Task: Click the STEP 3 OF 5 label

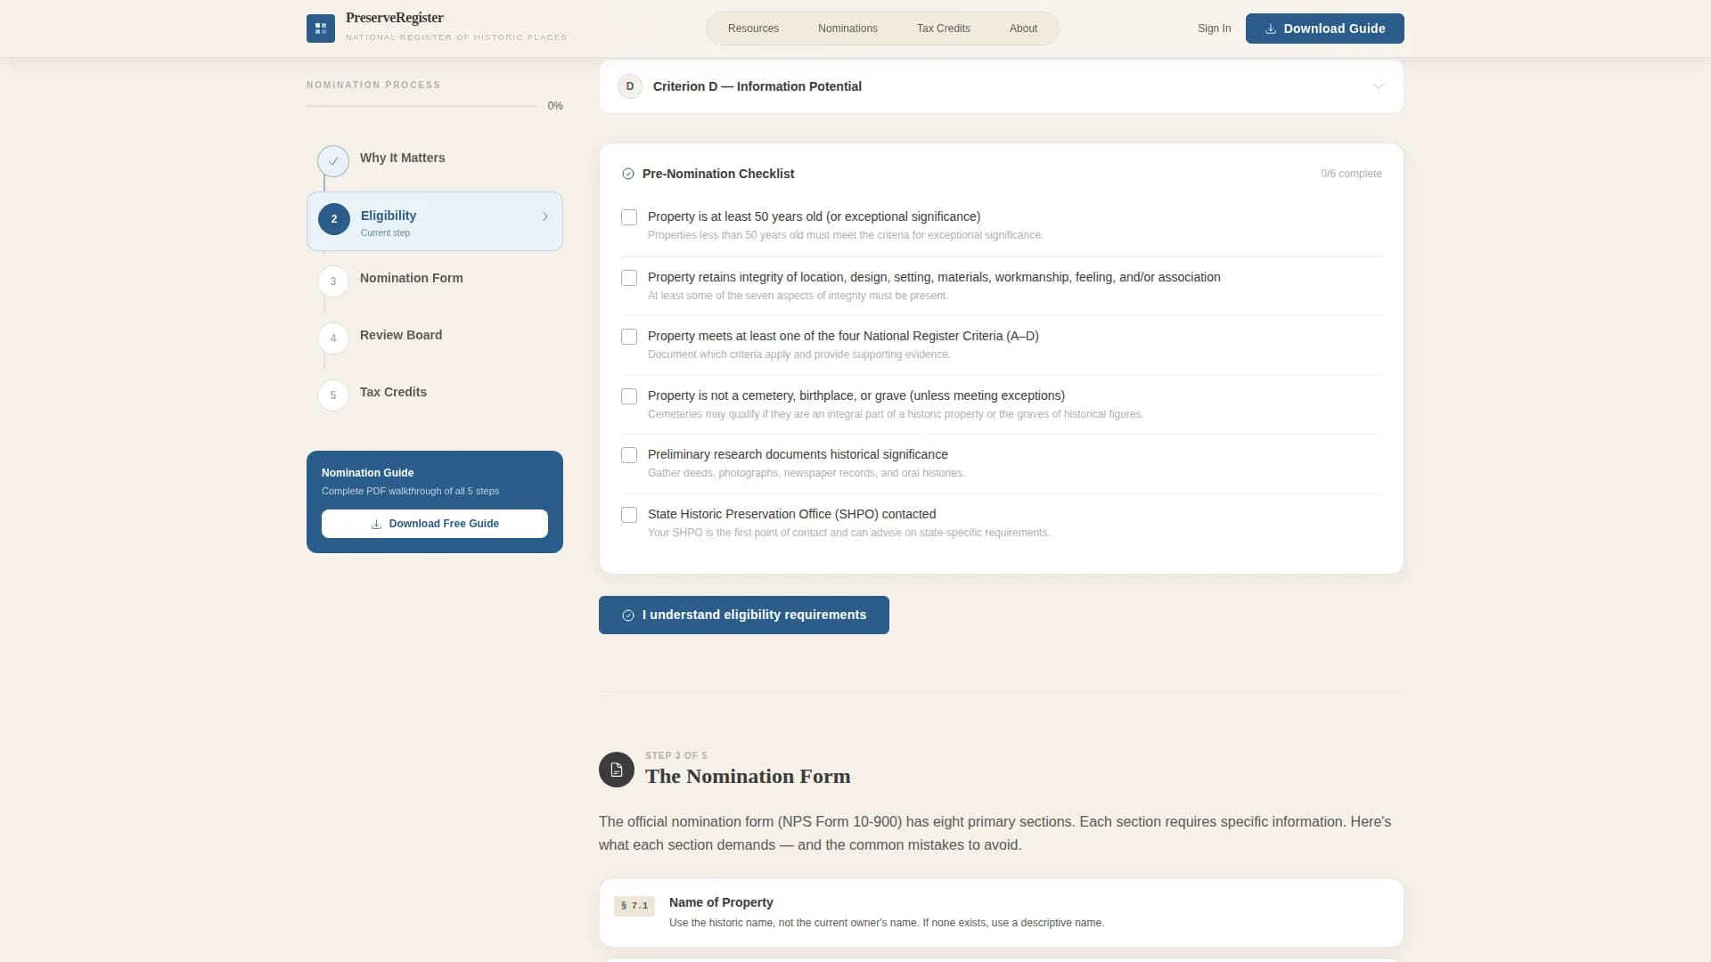Action: (x=676, y=755)
